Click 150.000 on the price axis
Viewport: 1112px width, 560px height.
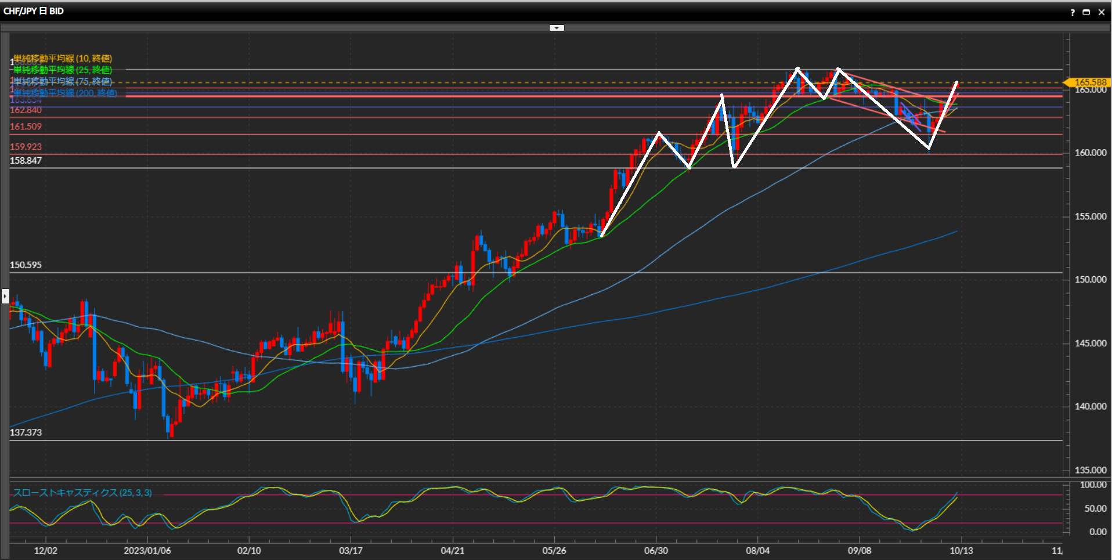1090,280
